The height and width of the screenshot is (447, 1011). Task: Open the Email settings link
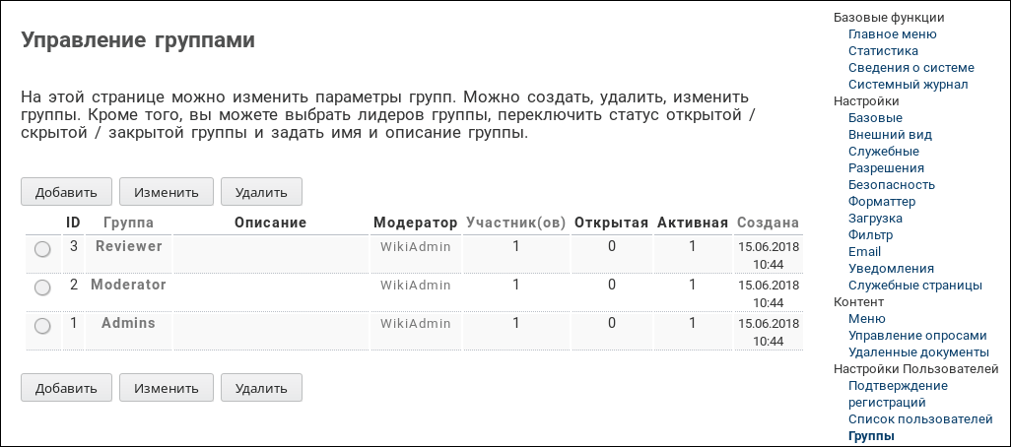[x=864, y=252]
